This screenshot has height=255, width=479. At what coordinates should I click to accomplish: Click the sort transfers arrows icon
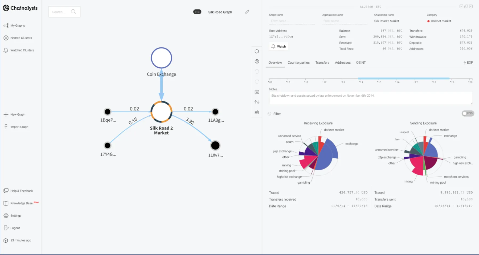coord(257,102)
